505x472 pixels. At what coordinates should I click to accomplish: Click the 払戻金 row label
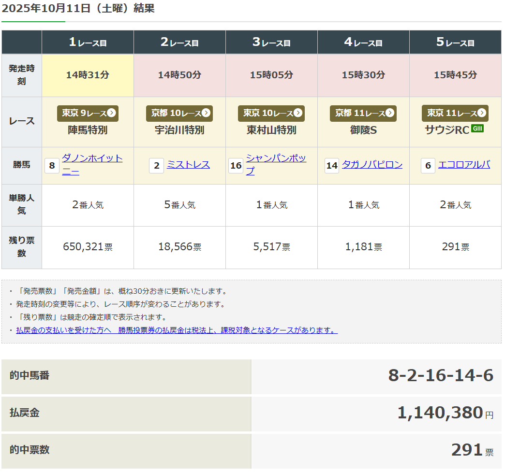tap(25, 413)
